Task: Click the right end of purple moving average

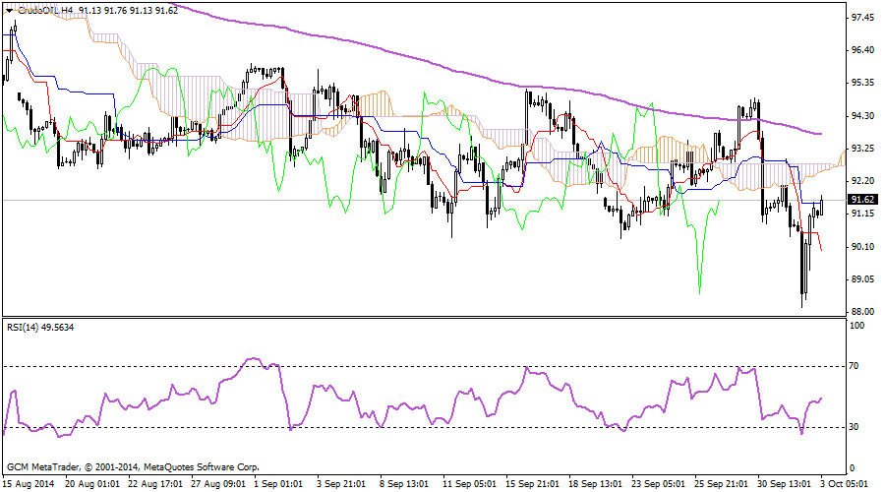Action: (820, 134)
